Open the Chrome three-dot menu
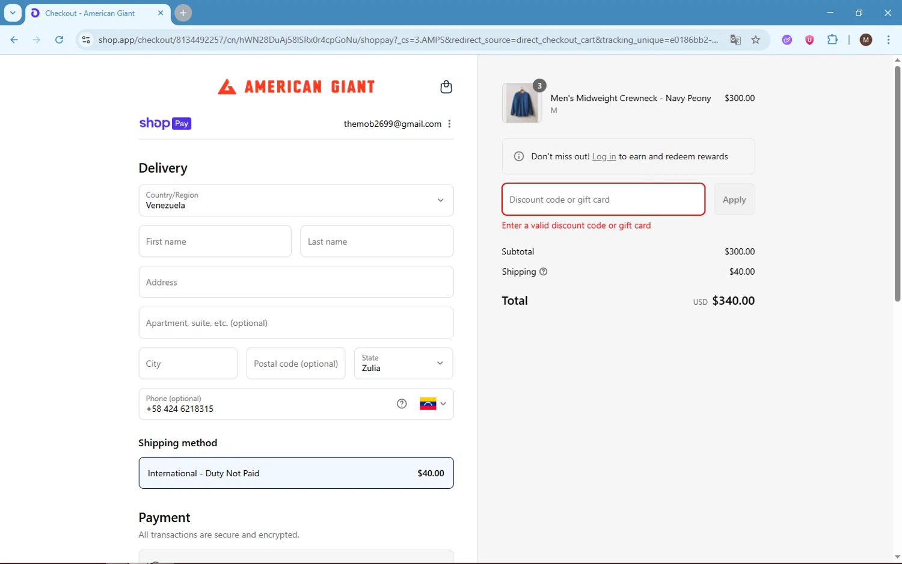 (888, 40)
